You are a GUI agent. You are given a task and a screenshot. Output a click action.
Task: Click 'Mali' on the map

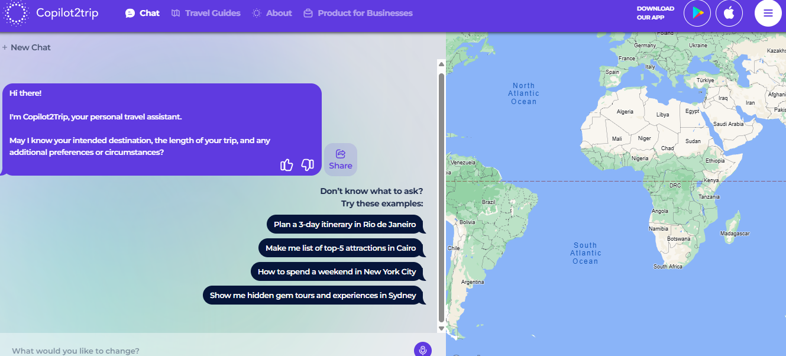(617, 139)
